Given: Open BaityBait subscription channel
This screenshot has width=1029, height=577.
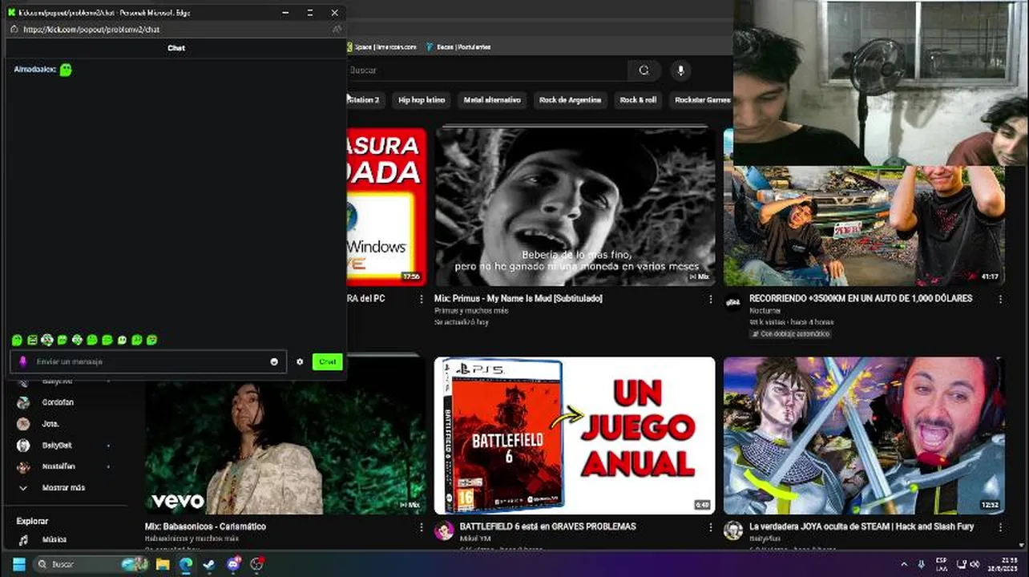Looking at the screenshot, I should 56,446.
